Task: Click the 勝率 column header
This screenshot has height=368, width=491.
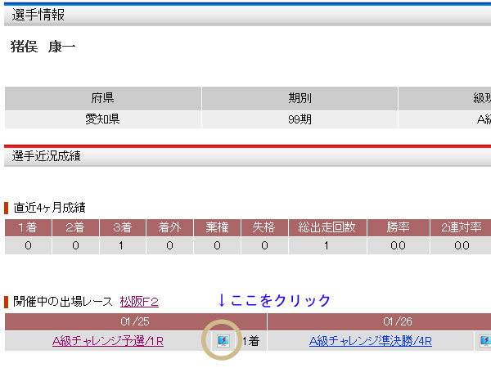Action: click(x=398, y=228)
